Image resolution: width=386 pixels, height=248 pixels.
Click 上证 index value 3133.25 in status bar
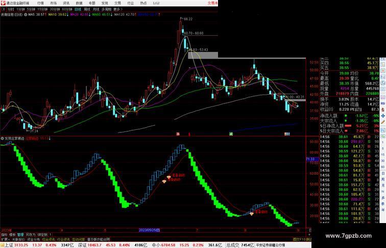pyautogui.click(x=21, y=245)
